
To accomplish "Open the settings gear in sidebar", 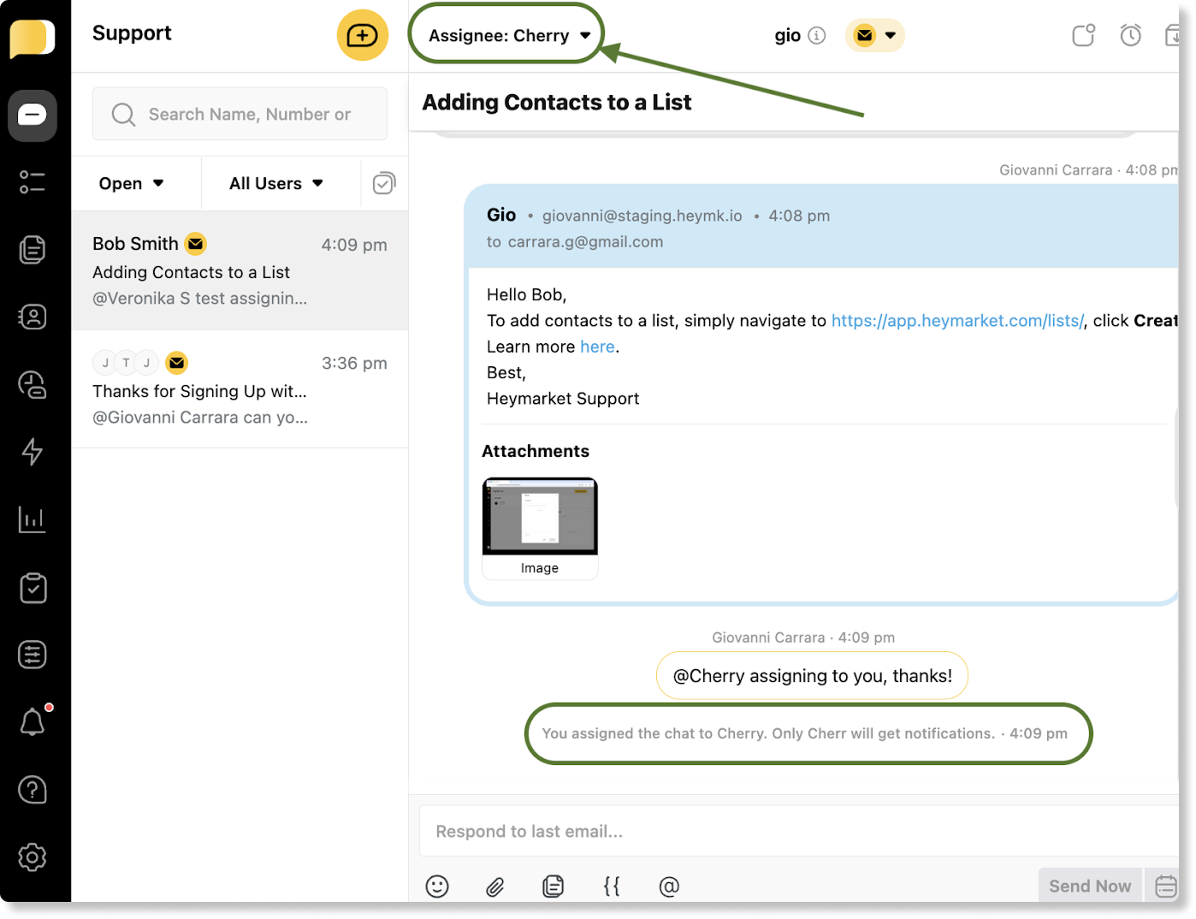I will 33,857.
